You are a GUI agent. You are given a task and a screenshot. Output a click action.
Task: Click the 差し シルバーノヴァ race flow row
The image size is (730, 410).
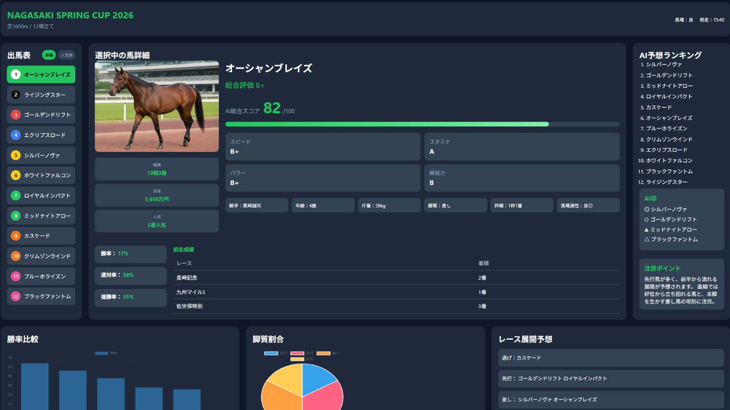point(611,400)
